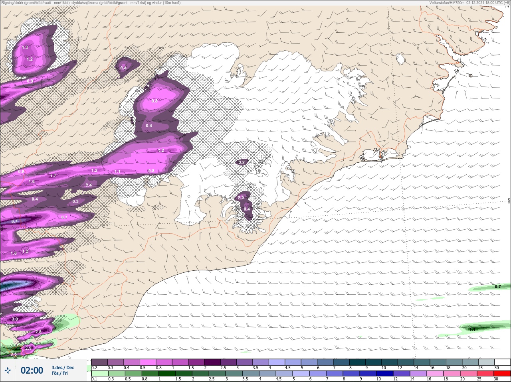
Task: Select the pale green swatch labeled 0.1 in lower scale
Action: coord(99,374)
